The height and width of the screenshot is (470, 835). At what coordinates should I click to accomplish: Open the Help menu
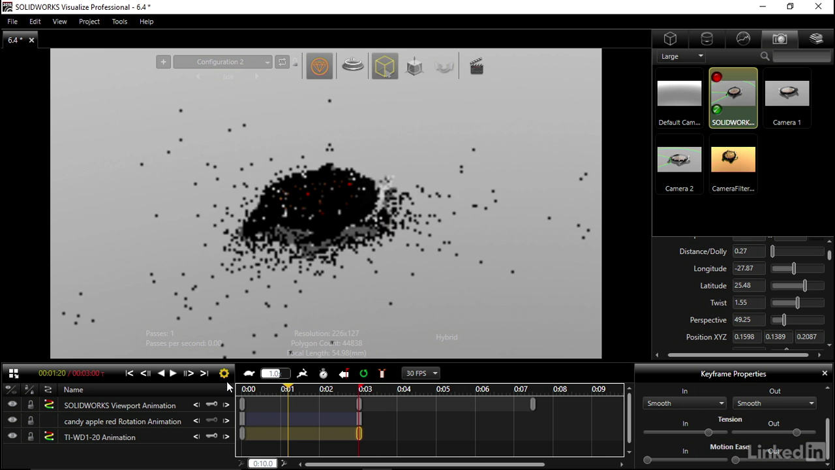coord(146,22)
